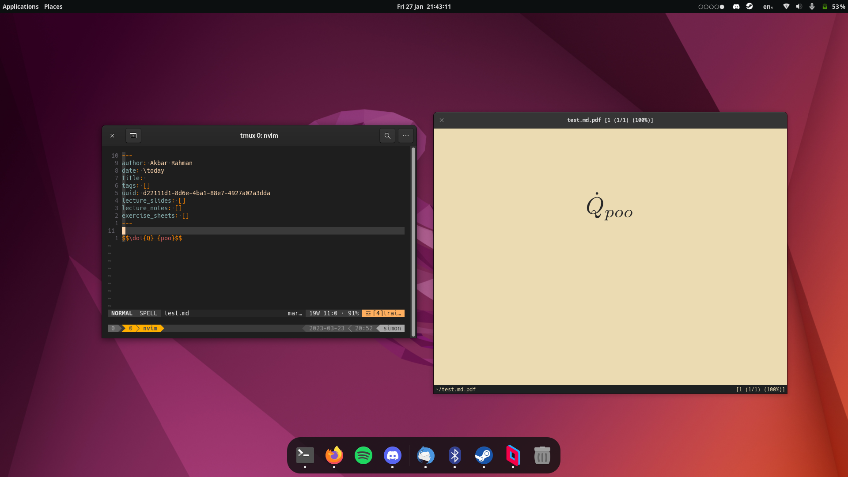Click the terminal icon in dock
This screenshot has width=848, height=477.
[305, 455]
